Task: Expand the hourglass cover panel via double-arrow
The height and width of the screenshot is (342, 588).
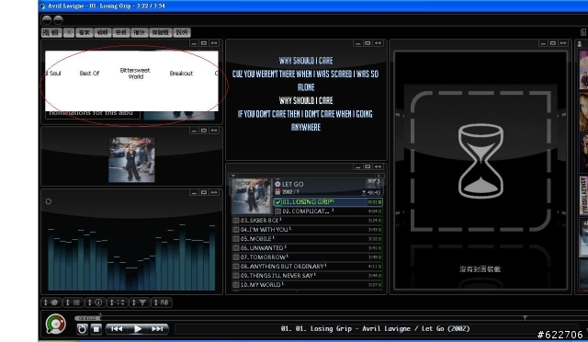Action: point(563,43)
